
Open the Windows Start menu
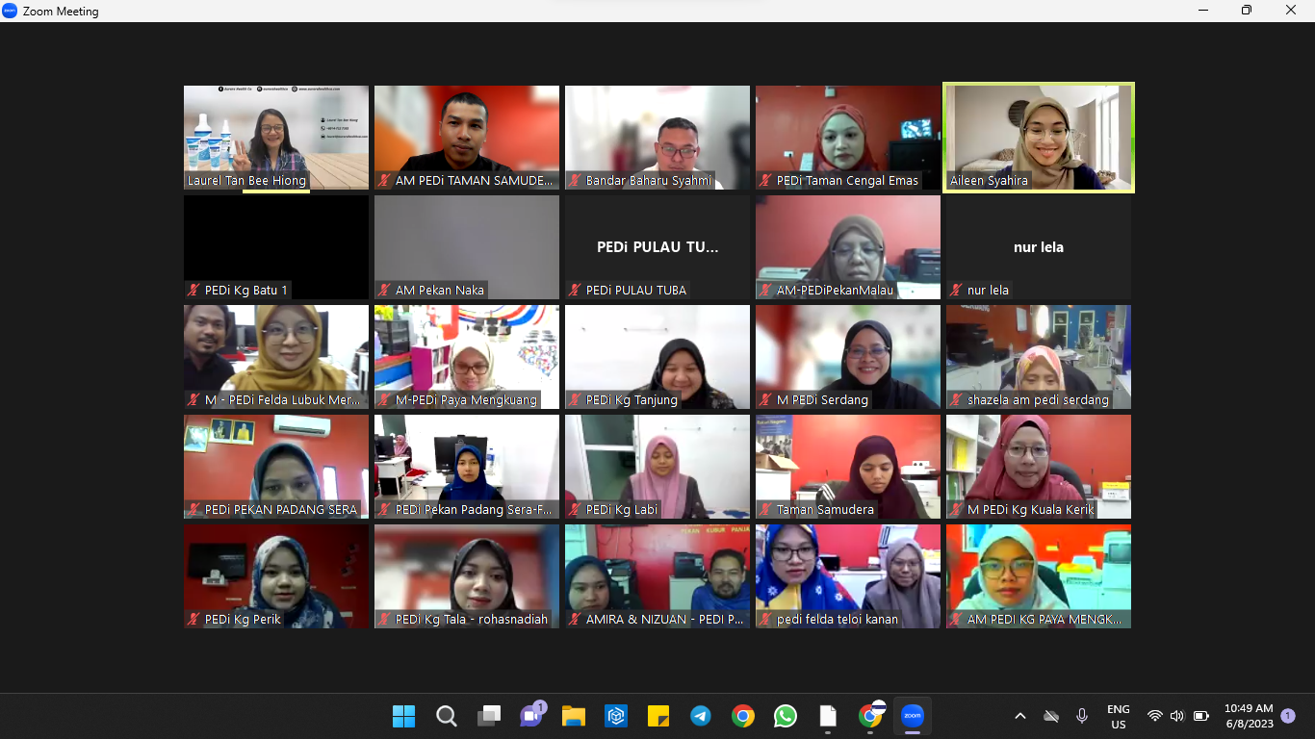tap(404, 716)
